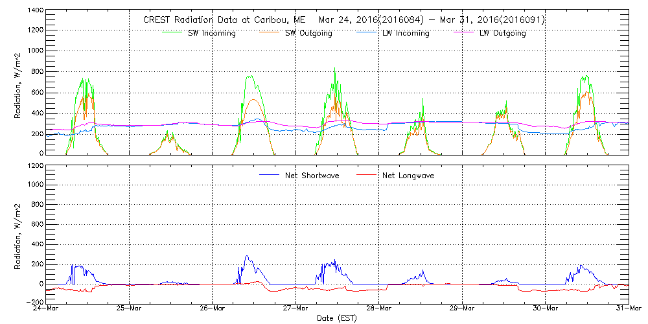Pick the 26-Mar date tick label
The width and height of the screenshot is (648, 324).
click(212, 310)
